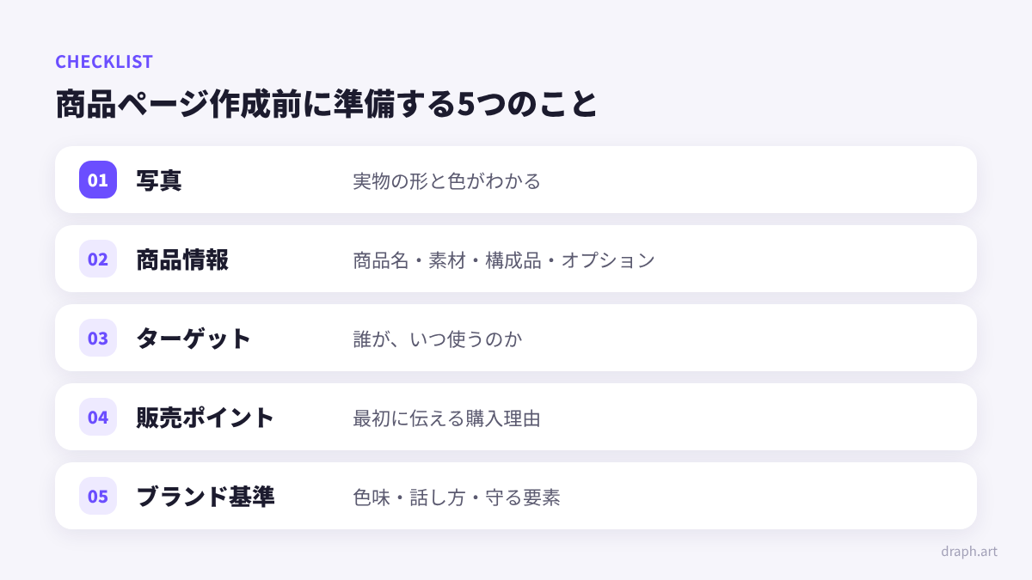Click description 色味・話し方・守る要素
The width and height of the screenshot is (1032, 580).
pos(457,498)
